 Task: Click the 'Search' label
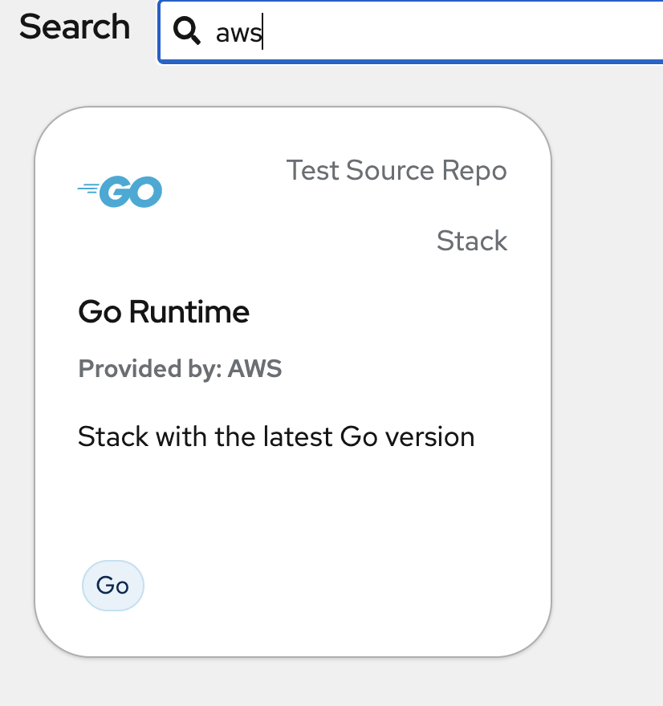(x=75, y=27)
